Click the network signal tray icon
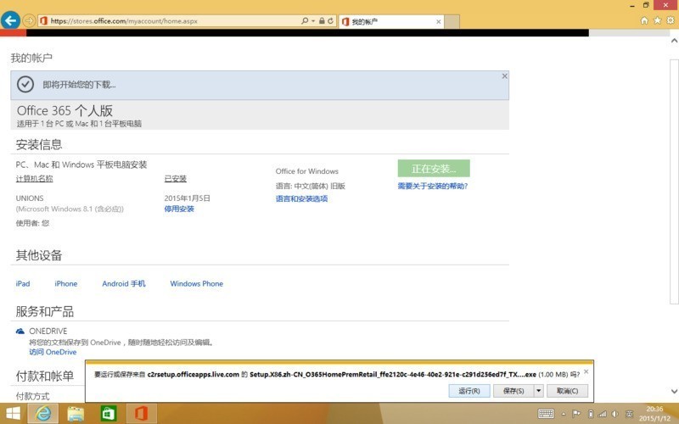The height and width of the screenshot is (424, 679). pyautogui.click(x=602, y=414)
